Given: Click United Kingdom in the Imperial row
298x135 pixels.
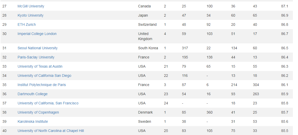Looking at the screenshot, I should (x=145, y=36).
